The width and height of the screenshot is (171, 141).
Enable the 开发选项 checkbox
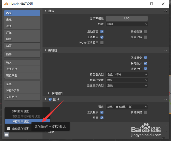click(145, 32)
